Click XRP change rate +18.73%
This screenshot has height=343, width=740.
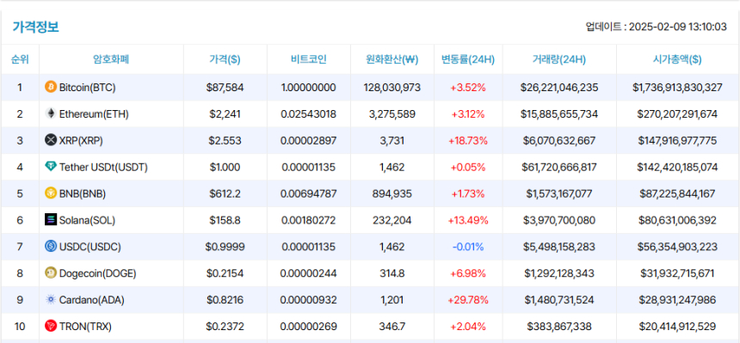pos(468,141)
